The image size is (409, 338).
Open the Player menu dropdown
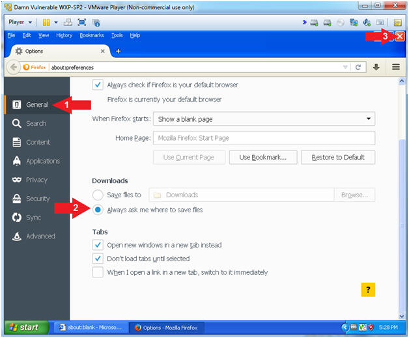[x=20, y=22]
